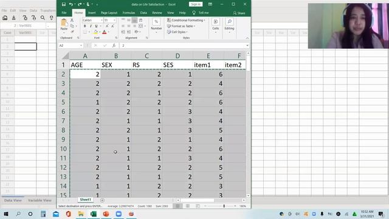Toggle touch/mouse mode in quick access toolbar
The width and height of the screenshot is (389, 219).
pos(88,4)
